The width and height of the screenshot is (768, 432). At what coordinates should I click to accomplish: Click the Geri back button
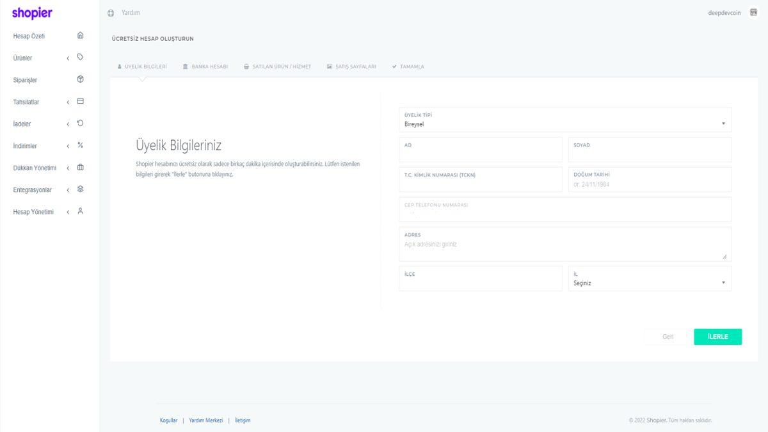(668, 337)
